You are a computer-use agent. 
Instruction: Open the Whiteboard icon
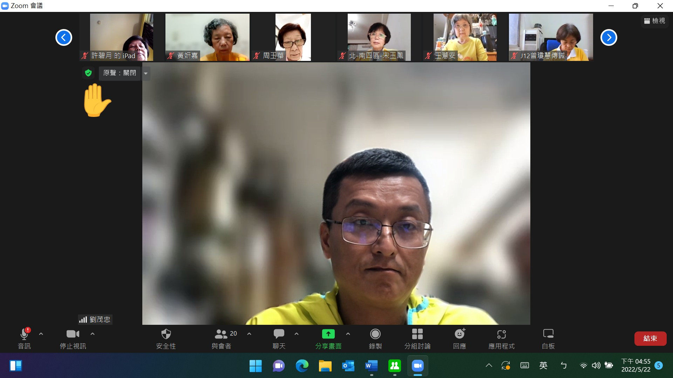tap(548, 334)
